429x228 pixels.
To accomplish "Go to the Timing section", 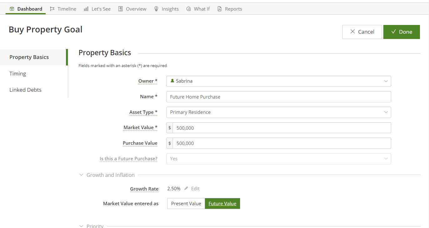I will (18, 74).
